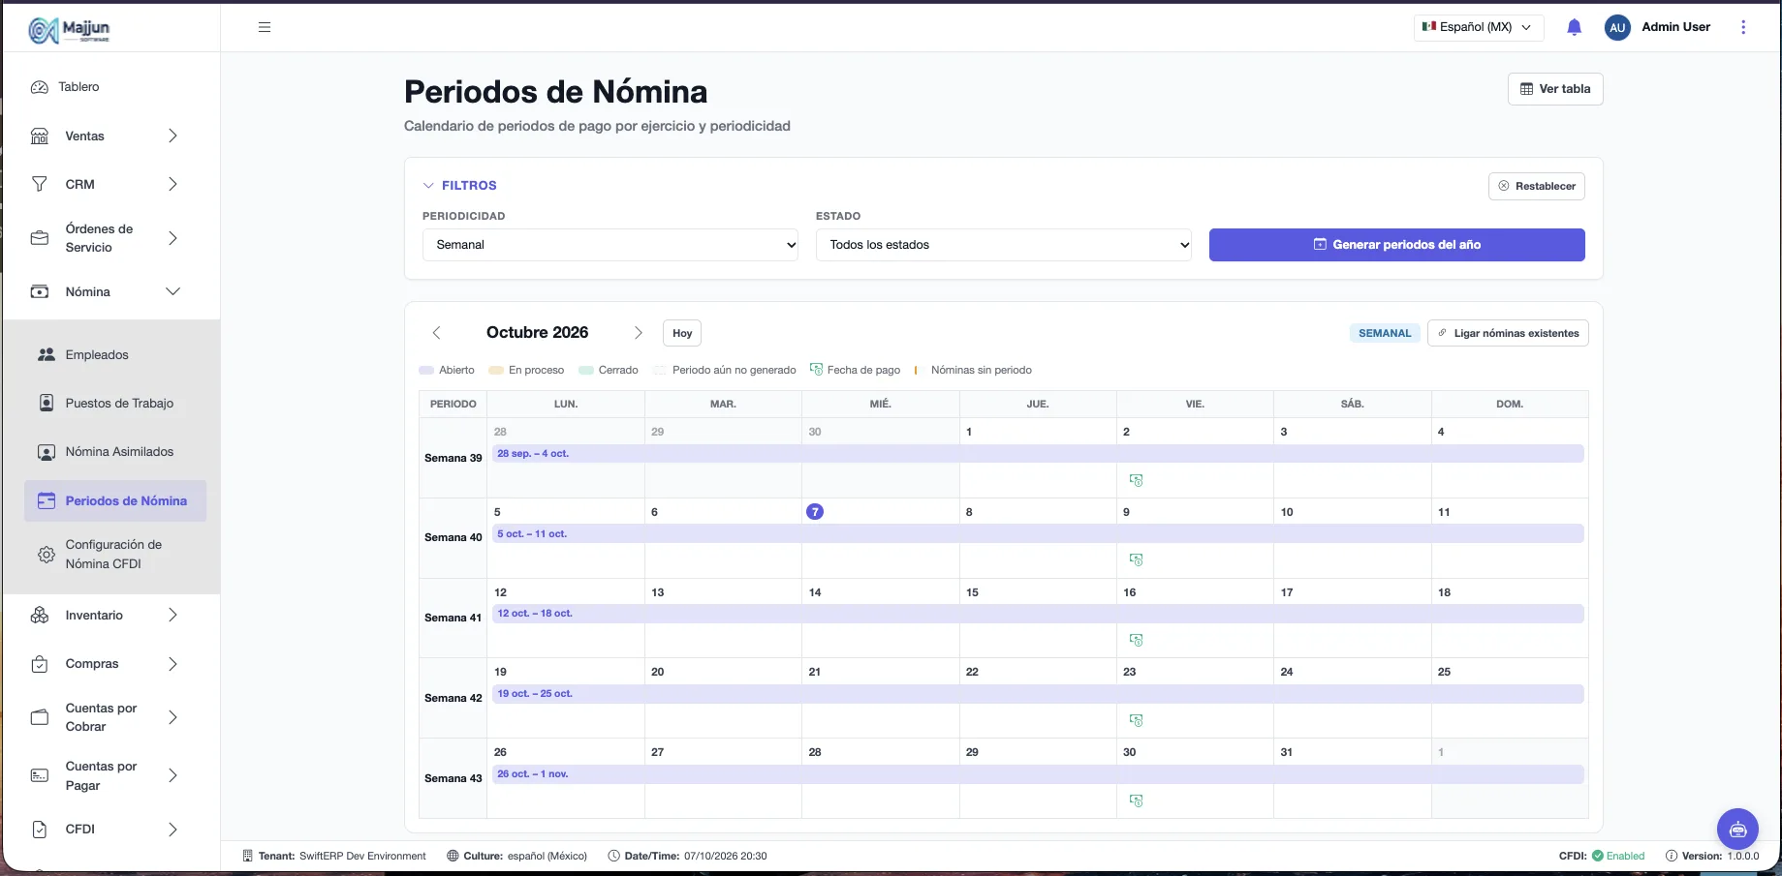
Task: Click the Configuración de Nómina gear icon
Action: [46, 555]
